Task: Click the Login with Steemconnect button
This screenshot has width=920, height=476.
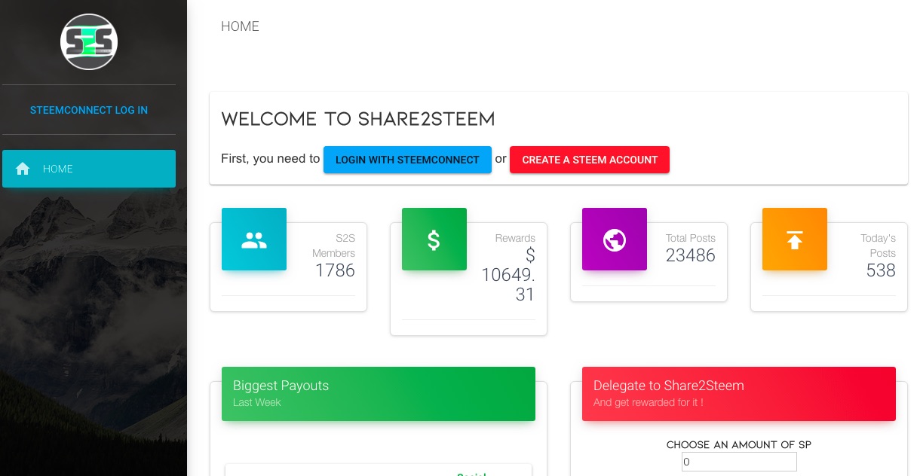Action: [x=407, y=160]
